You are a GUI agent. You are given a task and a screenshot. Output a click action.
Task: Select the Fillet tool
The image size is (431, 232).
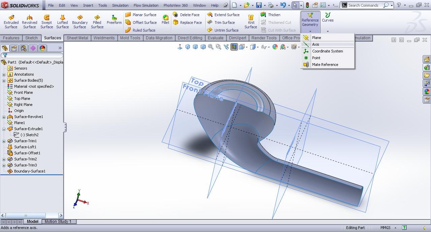point(165,20)
